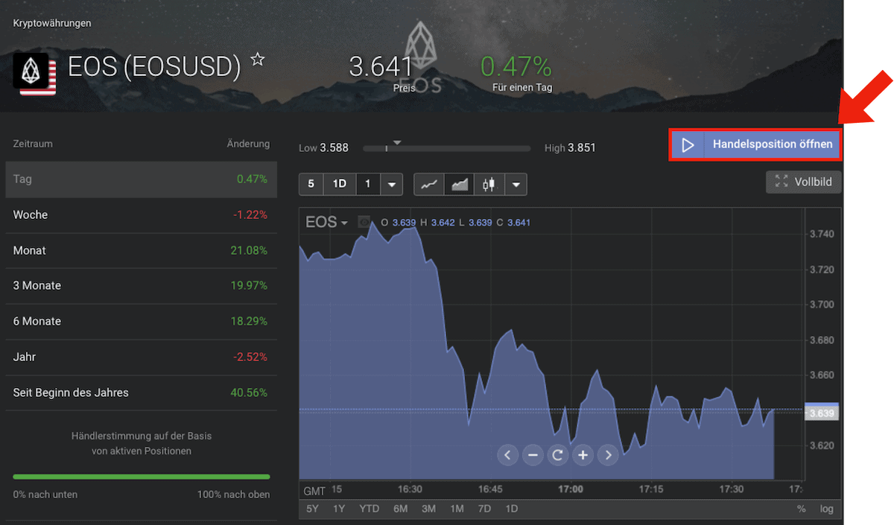Screen dimensions: 894x525
Task: Reset the chart with the refresh icon
Action: click(557, 454)
